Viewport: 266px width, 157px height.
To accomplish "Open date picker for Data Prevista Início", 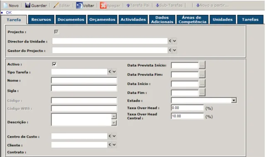I will 202,65.
